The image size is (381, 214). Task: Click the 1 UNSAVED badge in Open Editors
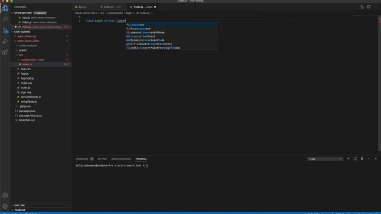click(40, 13)
